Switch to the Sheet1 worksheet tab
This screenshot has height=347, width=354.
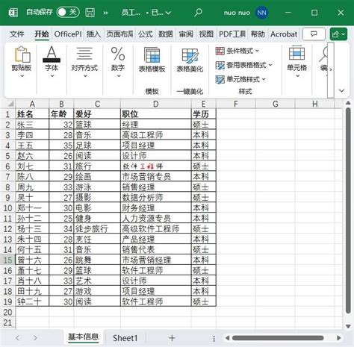(125, 338)
